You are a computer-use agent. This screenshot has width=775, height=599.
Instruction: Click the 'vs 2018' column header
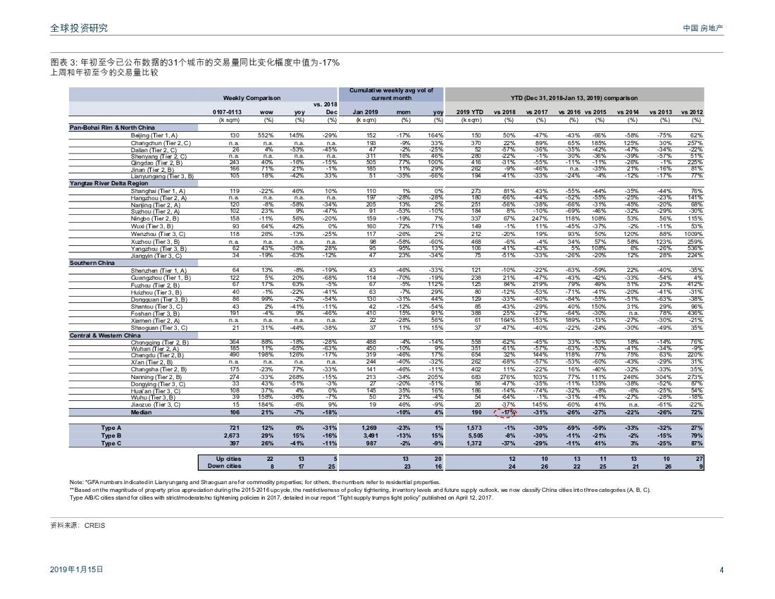(x=504, y=112)
